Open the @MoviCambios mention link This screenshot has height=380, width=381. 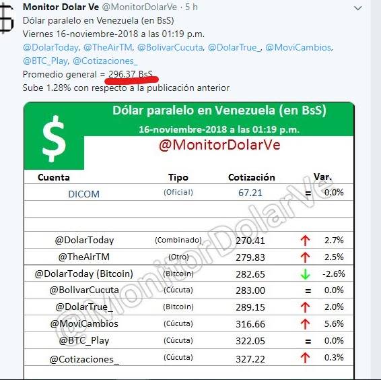[299, 47]
